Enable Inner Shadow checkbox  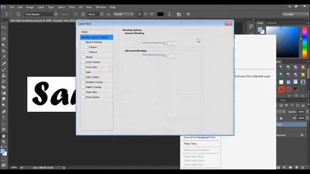(83, 62)
